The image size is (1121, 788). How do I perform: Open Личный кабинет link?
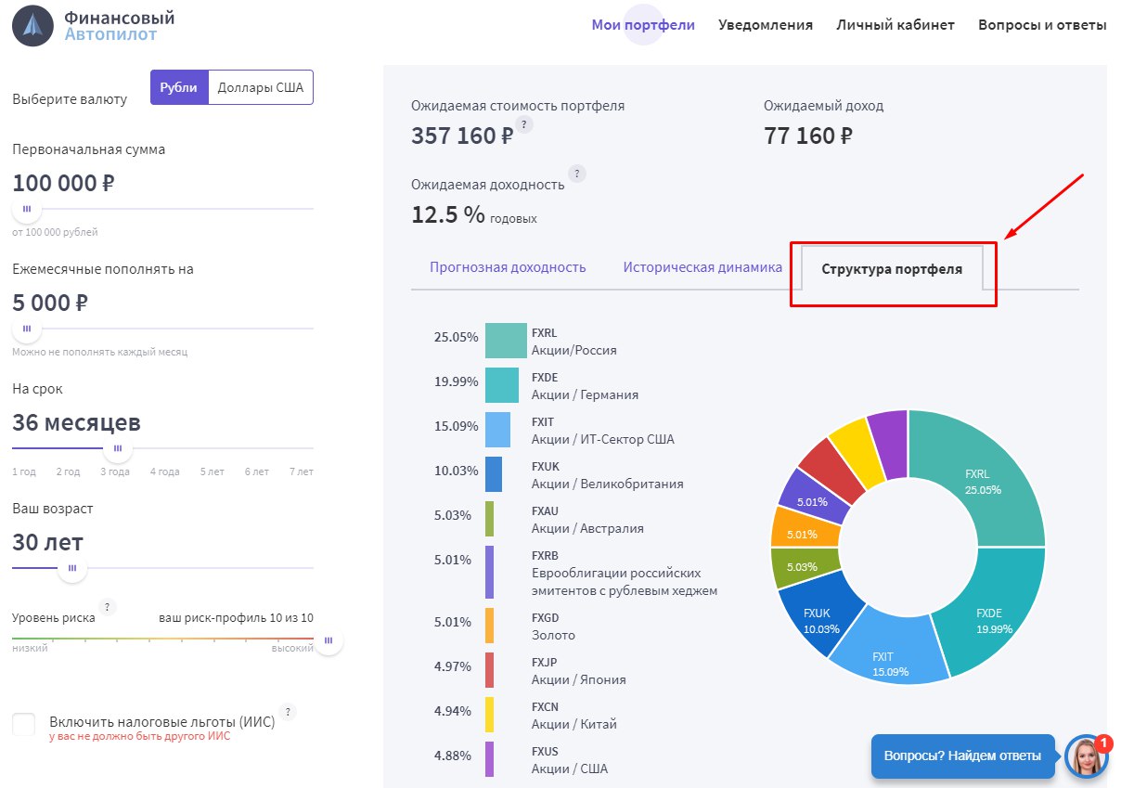click(896, 25)
